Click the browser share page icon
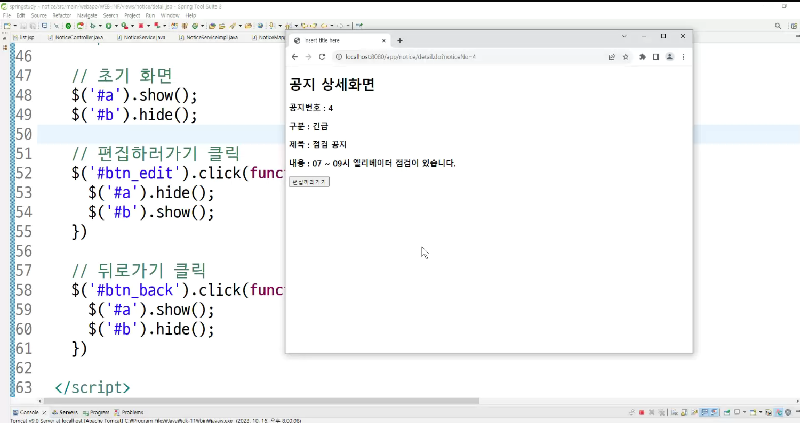The image size is (800, 423). point(612,57)
